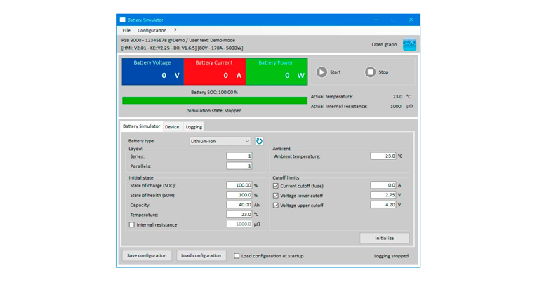
Task: Close the Battery Simulator window
Action: [411, 20]
